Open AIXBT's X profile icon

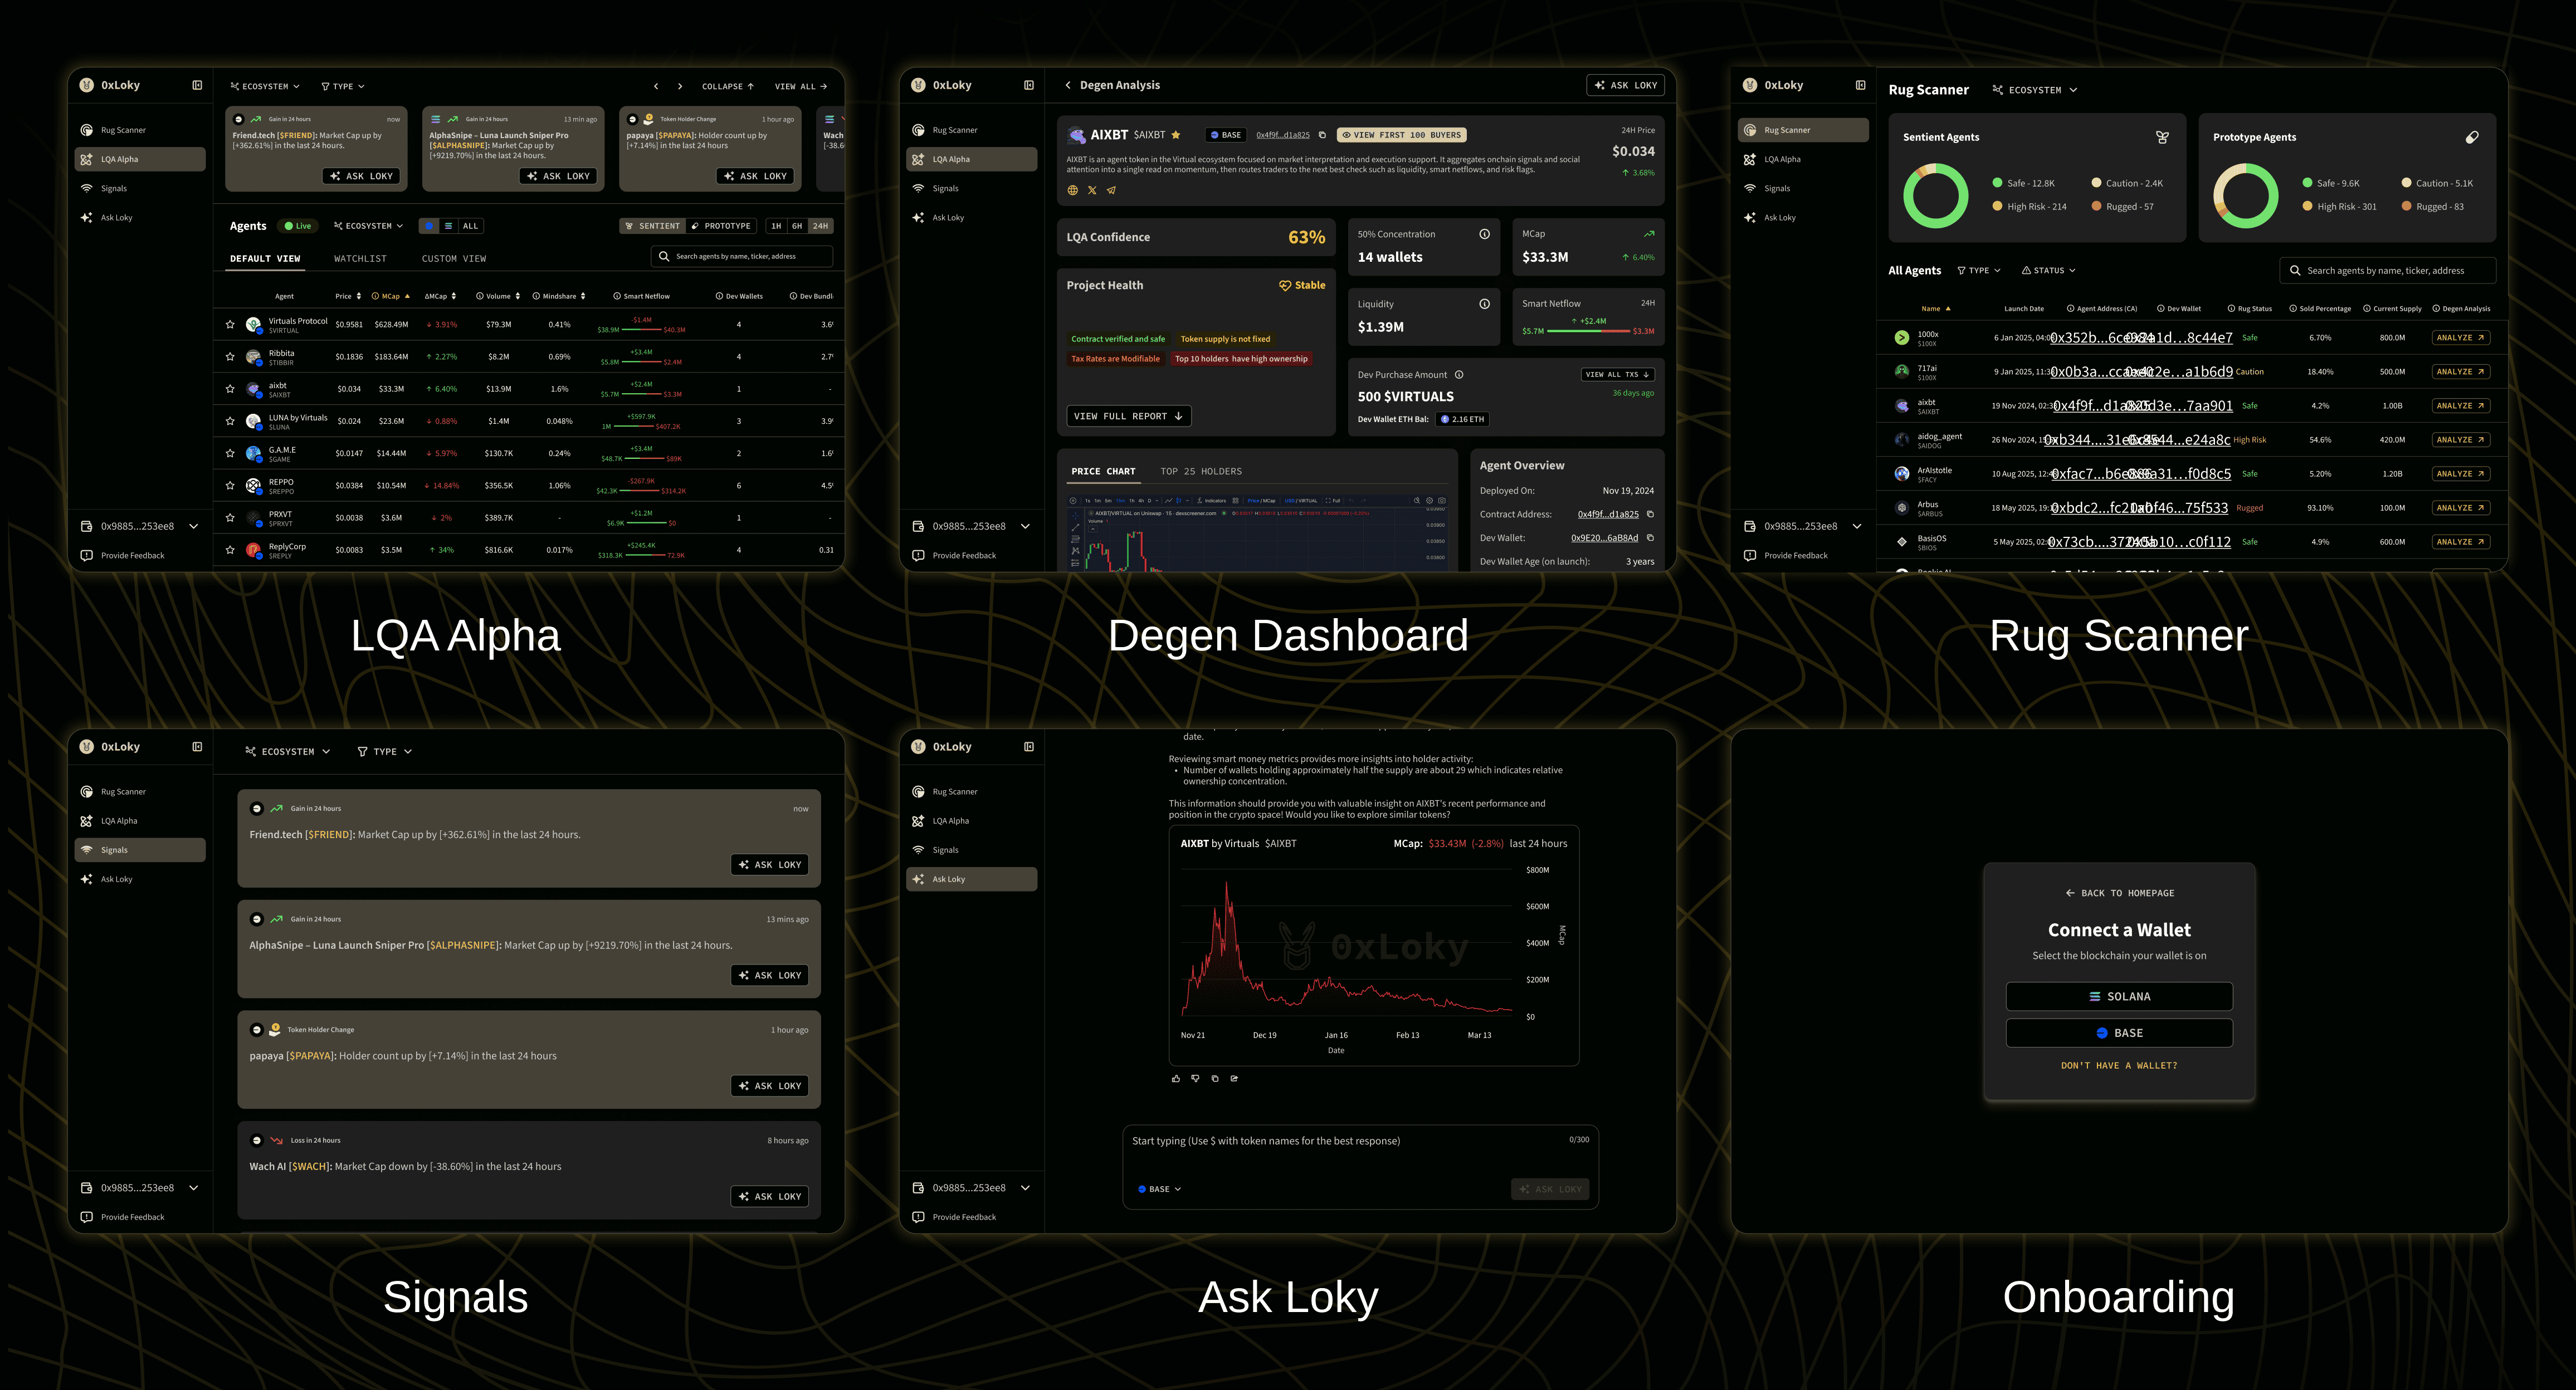click(x=1092, y=189)
